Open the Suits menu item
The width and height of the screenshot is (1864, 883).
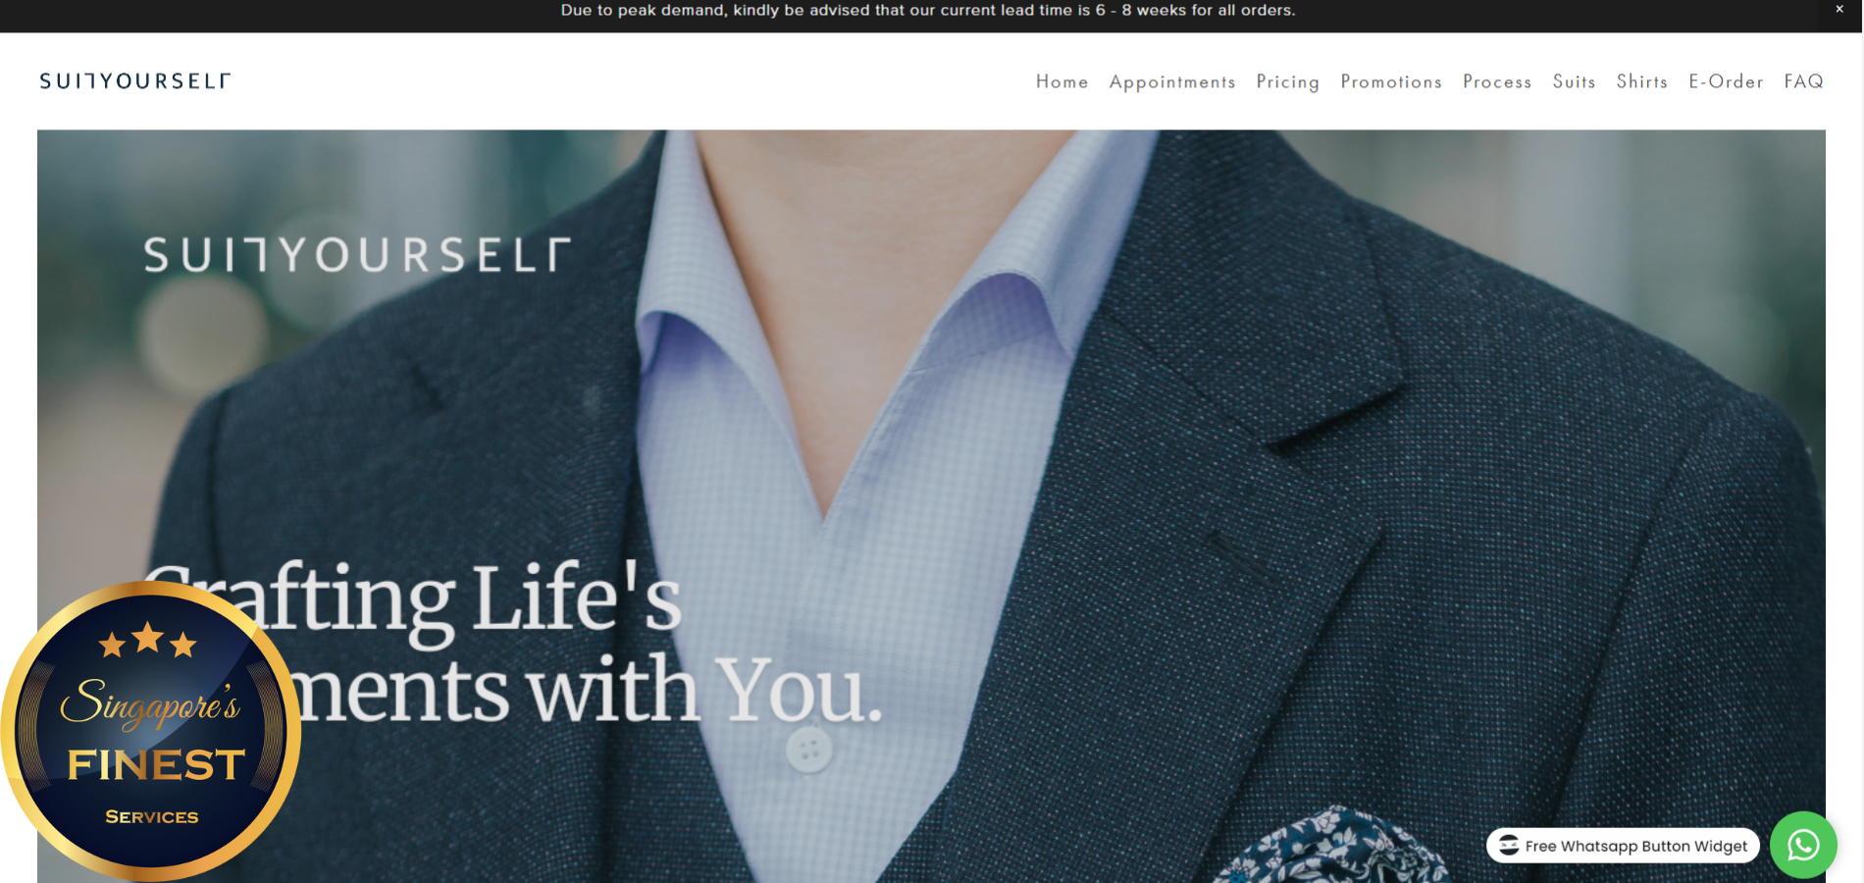coord(1574,81)
